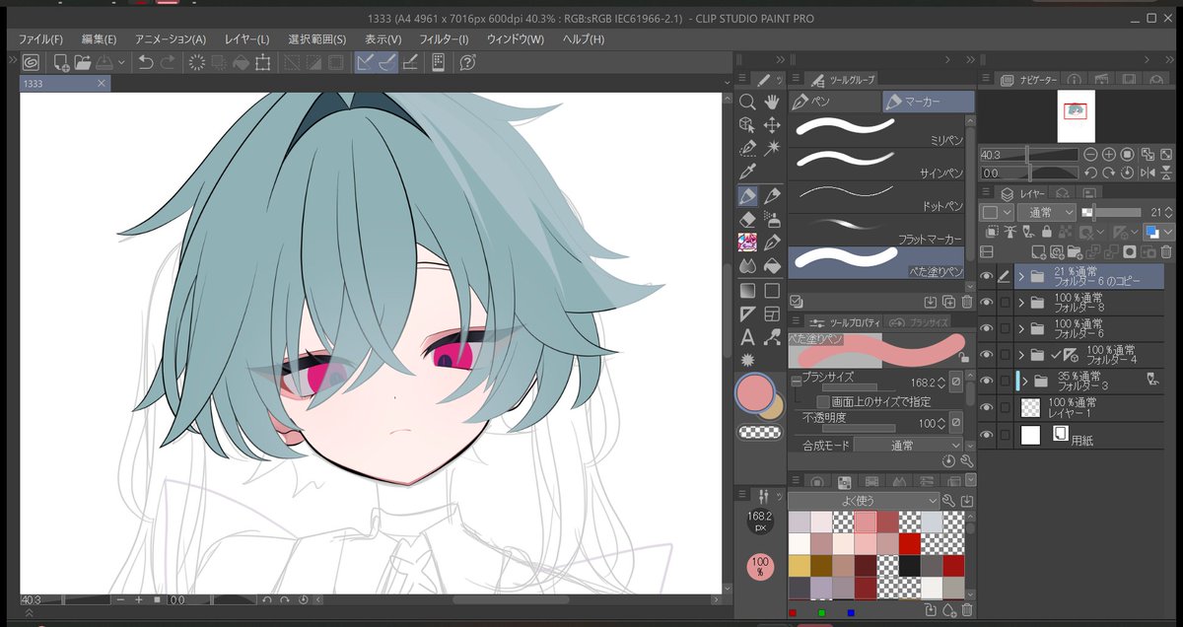Expand the フォルダー 8 folder
The width and height of the screenshot is (1183, 627).
[x=1021, y=303]
